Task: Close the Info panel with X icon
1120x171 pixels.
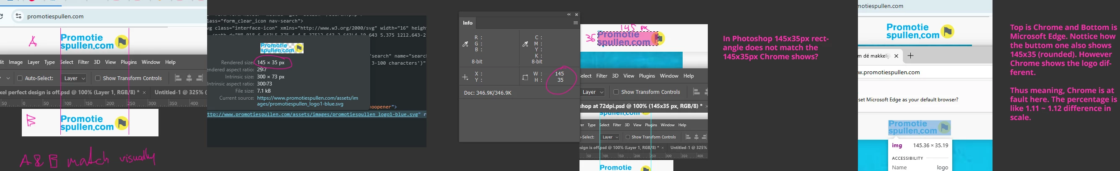Action: click(x=577, y=15)
